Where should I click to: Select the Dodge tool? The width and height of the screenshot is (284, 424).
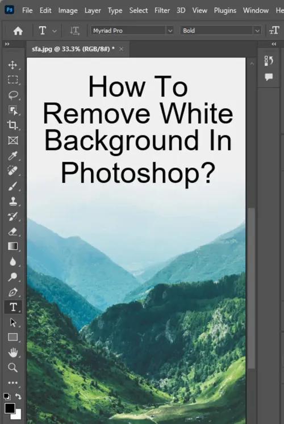tap(12, 276)
